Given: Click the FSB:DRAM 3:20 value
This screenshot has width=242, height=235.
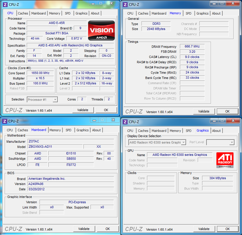Looking at the screenshot, I should tap(192, 52).
